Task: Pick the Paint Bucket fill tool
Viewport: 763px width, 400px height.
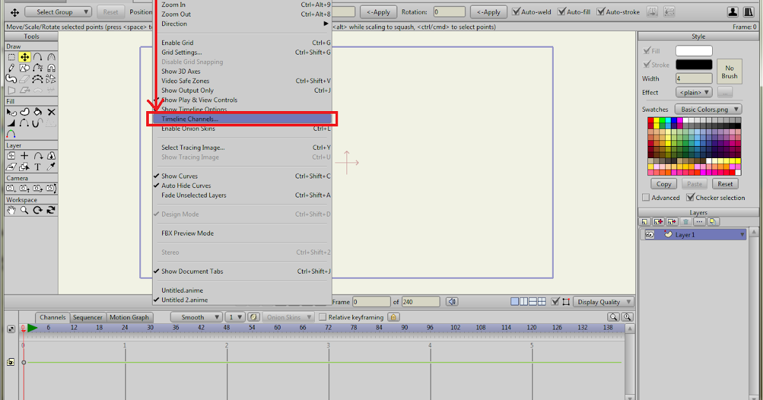Action: point(38,112)
